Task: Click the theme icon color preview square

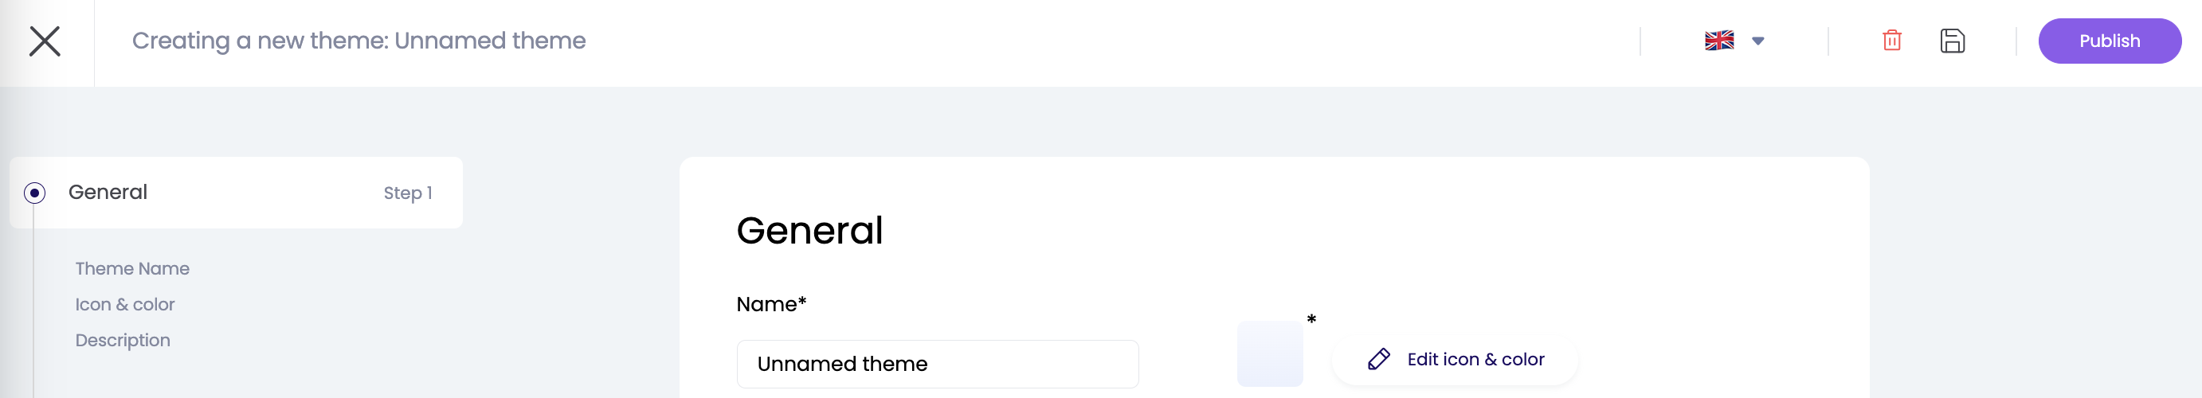Action: pyautogui.click(x=1269, y=353)
